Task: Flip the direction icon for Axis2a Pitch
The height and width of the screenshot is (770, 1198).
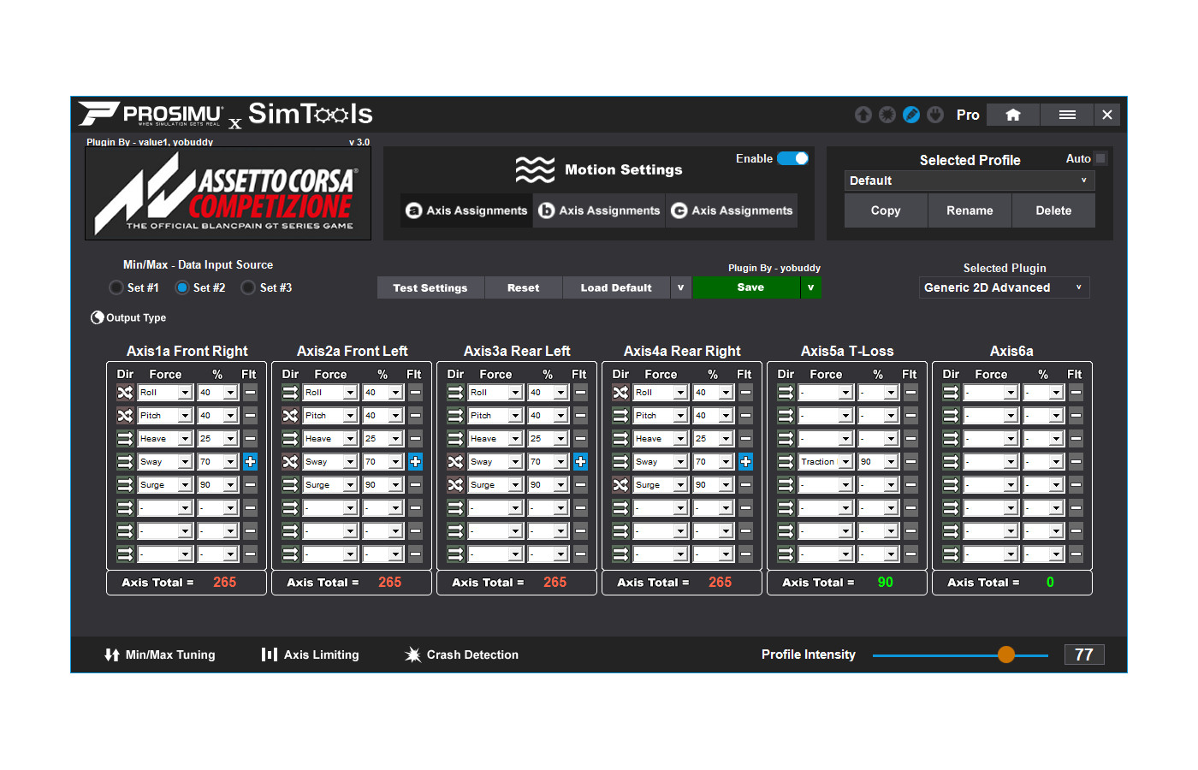Action: pyautogui.click(x=290, y=416)
